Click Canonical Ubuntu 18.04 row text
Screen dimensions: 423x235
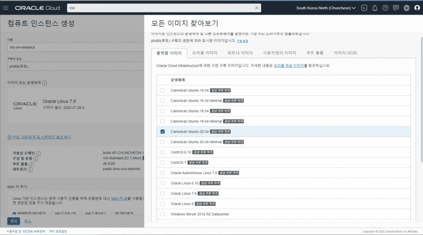coord(189,111)
